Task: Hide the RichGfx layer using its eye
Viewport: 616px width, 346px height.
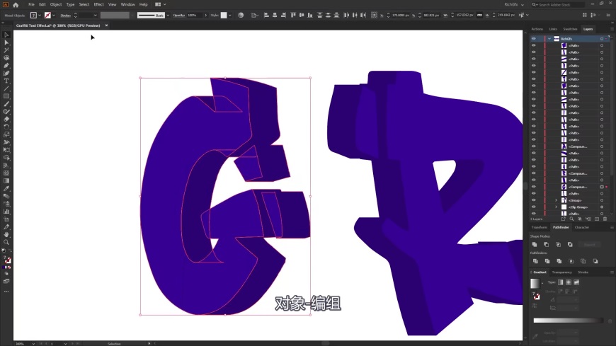Action: [534, 39]
